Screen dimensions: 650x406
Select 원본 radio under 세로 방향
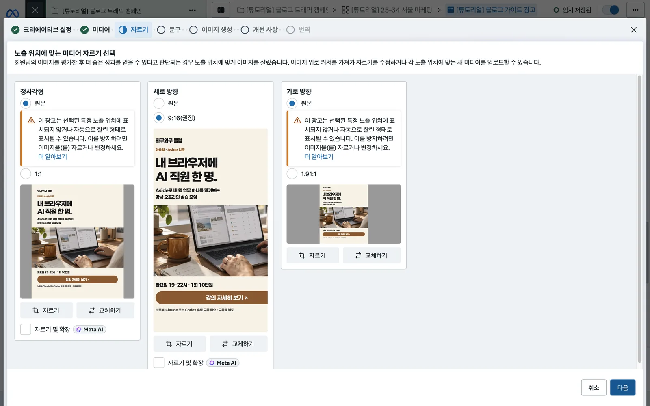point(159,103)
